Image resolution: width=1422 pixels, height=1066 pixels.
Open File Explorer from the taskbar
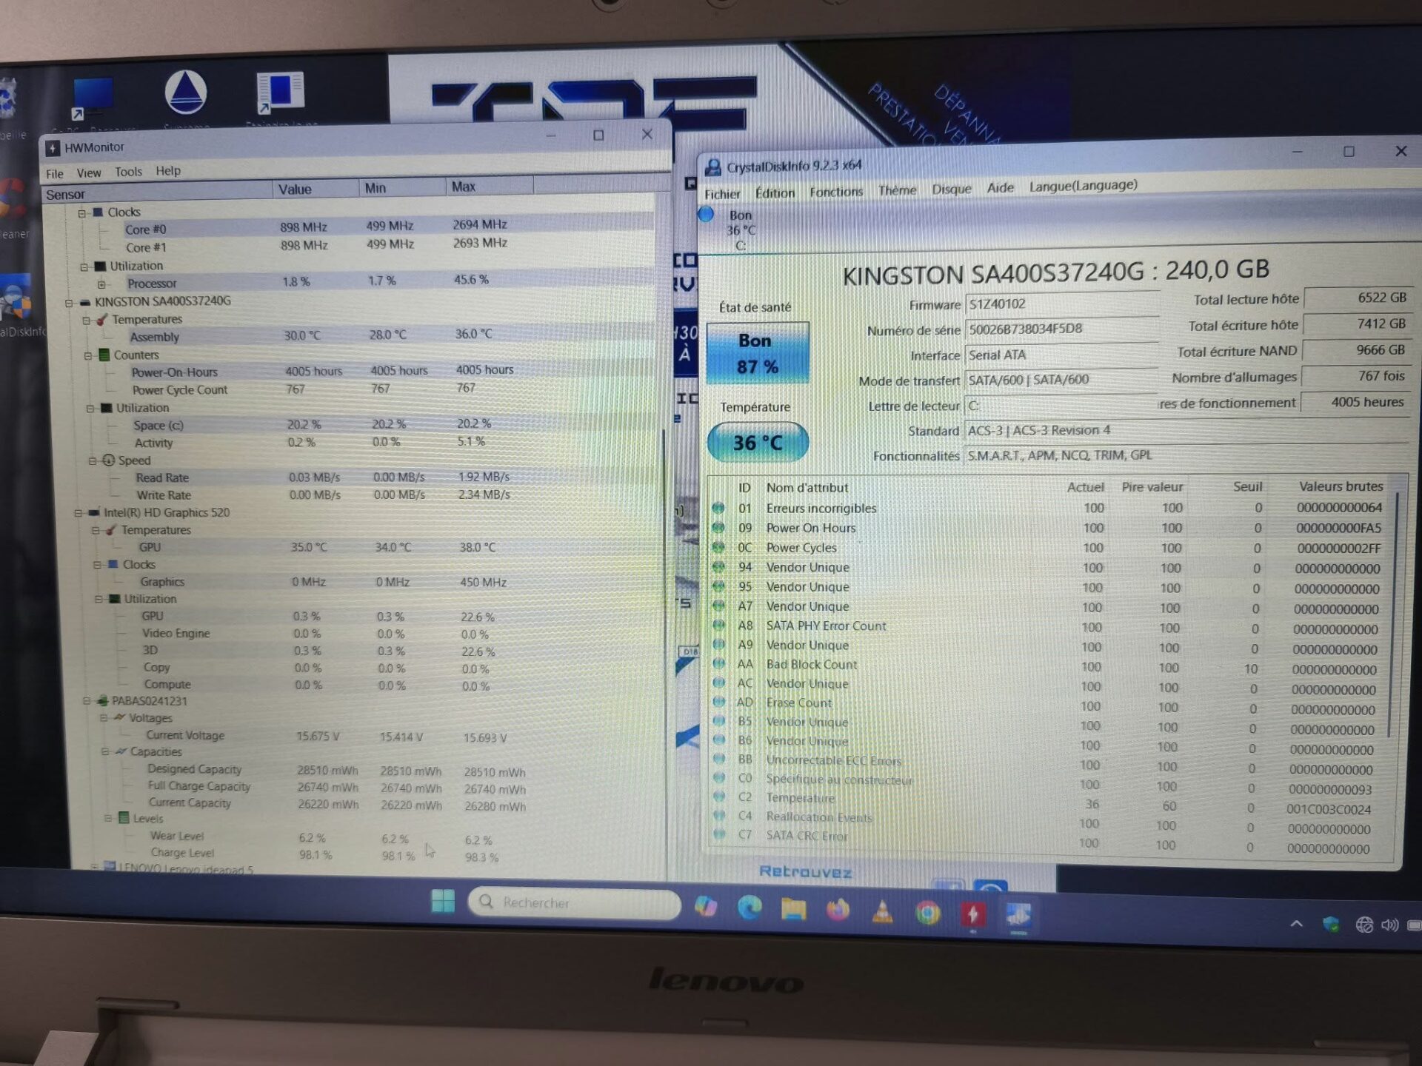[x=793, y=909]
